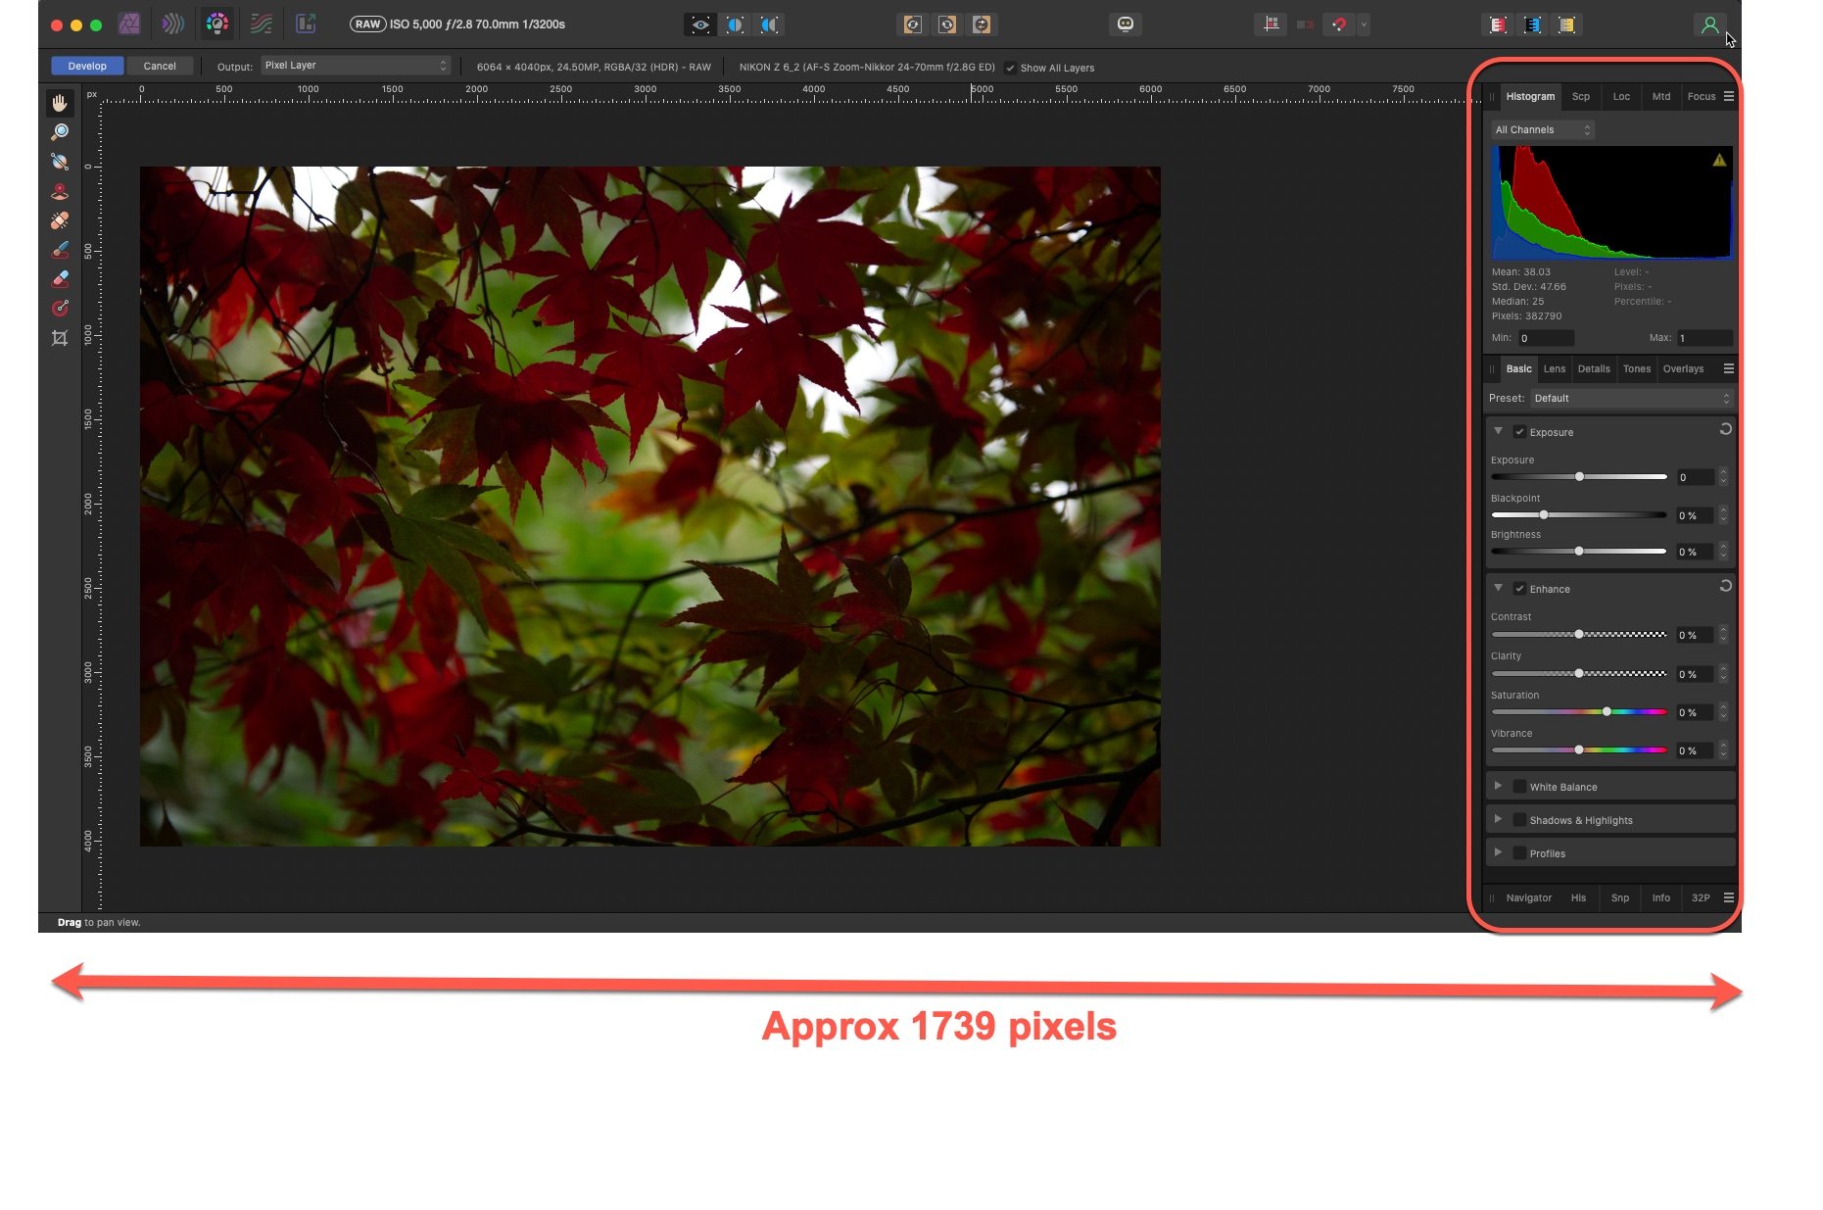Select the Overlay Erase tool

[60, 278]
